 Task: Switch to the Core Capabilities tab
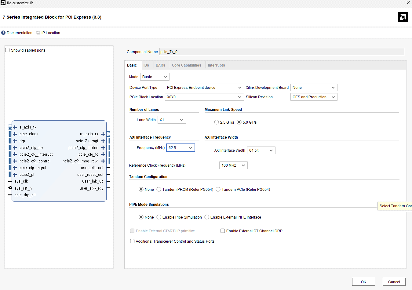point(186,65)
